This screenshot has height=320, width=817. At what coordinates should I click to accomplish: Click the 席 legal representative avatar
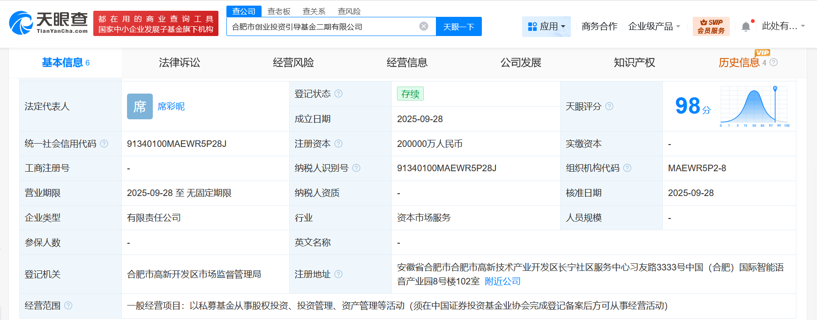point(140,106)
